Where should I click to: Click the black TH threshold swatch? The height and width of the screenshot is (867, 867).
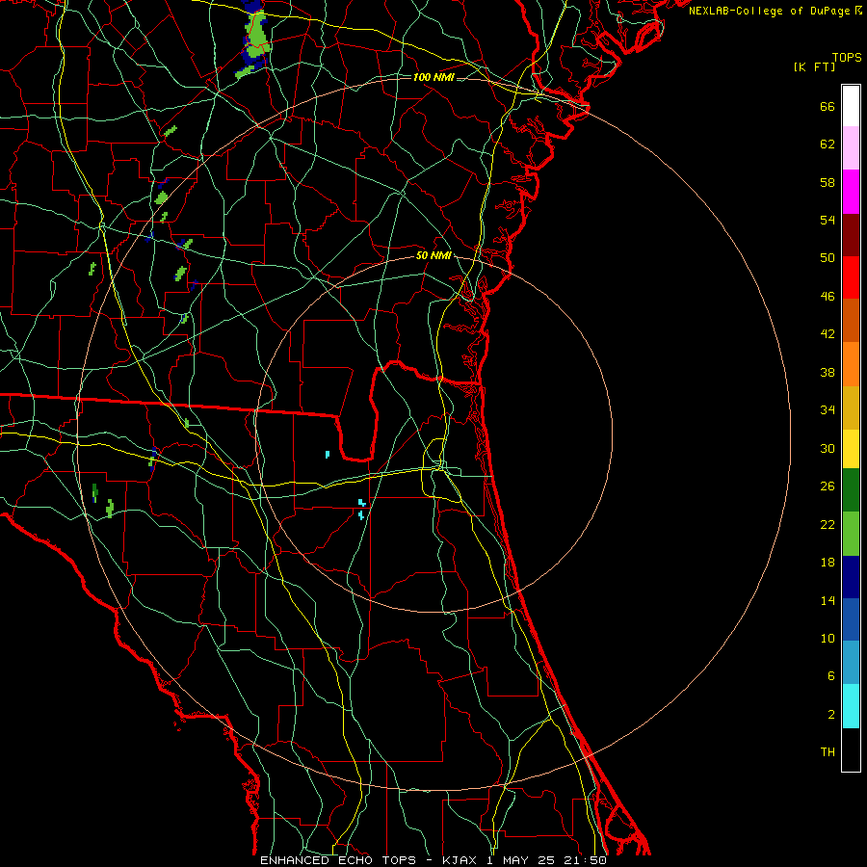pyautogui.click(x=851, y=749)
